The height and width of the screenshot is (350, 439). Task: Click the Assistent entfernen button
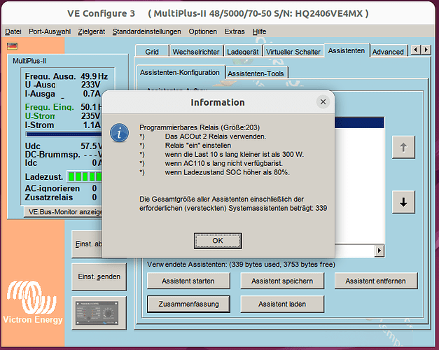375,281
